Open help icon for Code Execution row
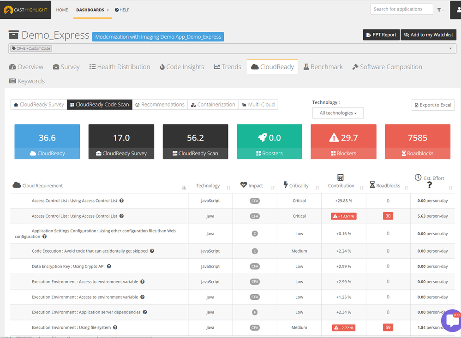 (x=152, y=251)
